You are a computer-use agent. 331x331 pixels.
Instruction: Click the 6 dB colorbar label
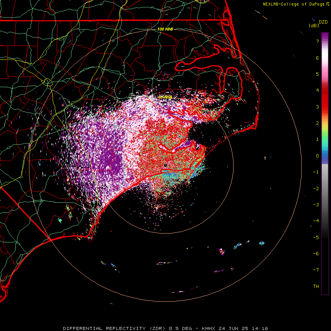[x=317, y=58]
